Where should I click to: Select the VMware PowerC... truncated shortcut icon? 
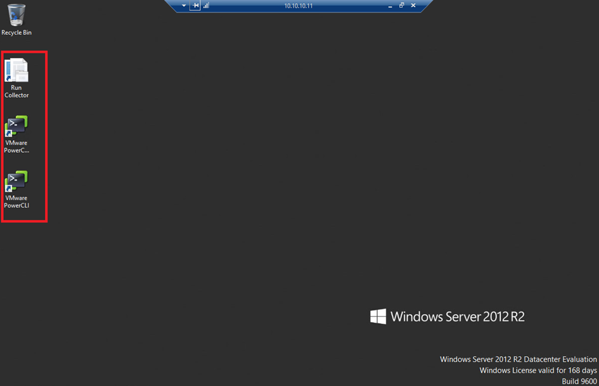(16, 134)
